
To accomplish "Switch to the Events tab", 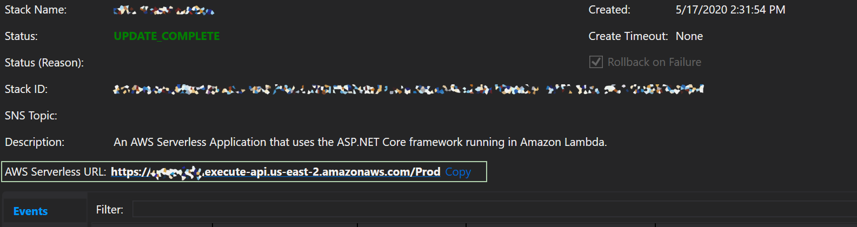I will (30, 211).
